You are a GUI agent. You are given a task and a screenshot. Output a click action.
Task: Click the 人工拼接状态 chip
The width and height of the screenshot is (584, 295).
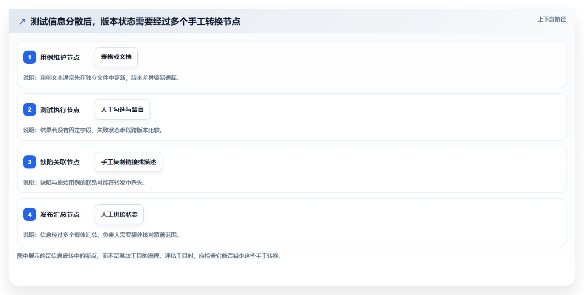(x=119, y=214)
